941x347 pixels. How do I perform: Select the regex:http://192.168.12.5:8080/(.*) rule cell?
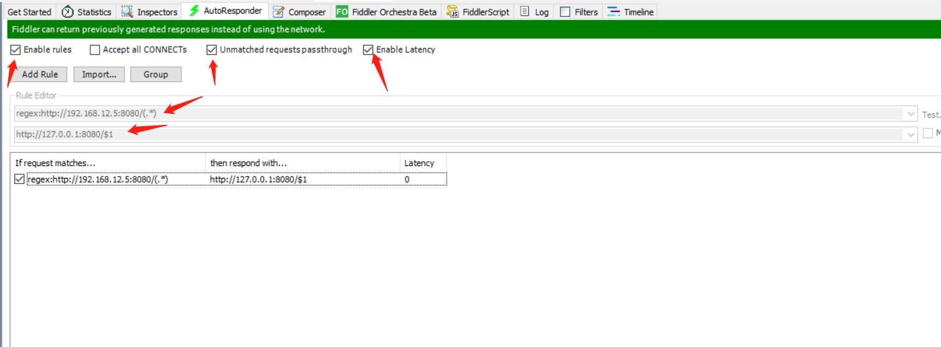[x=98, y=179]
